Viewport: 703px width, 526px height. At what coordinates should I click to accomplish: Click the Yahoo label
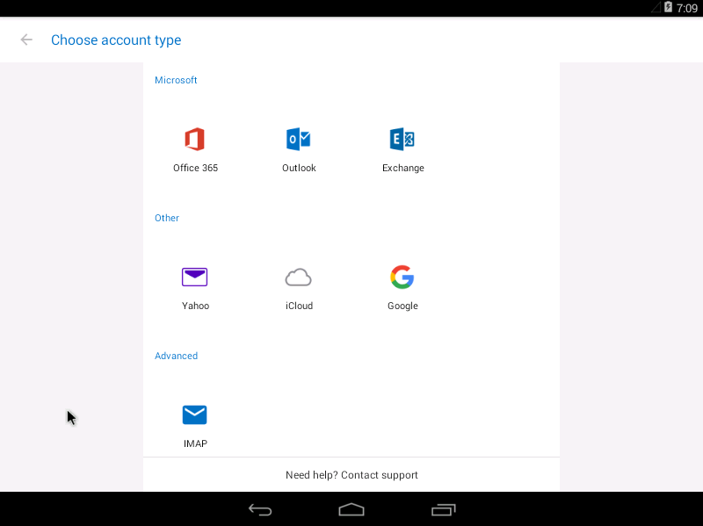[195, 306]
